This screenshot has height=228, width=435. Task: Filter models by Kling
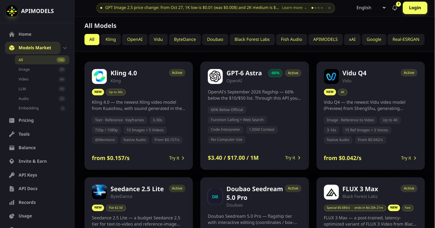[111, 39]
